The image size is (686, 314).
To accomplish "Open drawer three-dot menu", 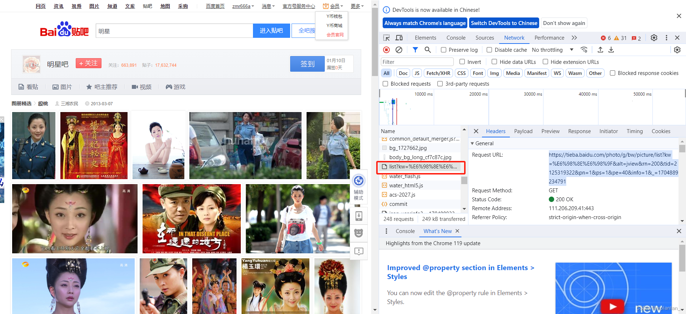I will tap(386, 231).
